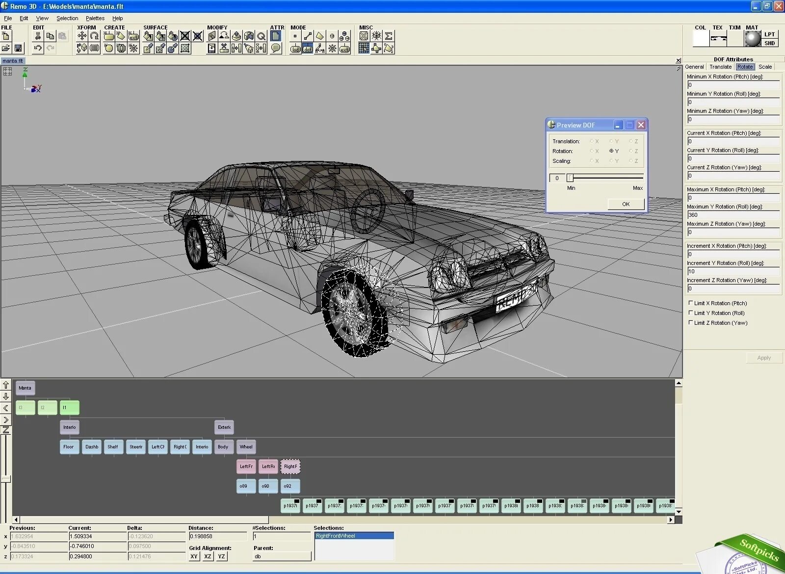Switch to face selection mode icon
This screenshot has width=785, height=574.
click(320, 36)
